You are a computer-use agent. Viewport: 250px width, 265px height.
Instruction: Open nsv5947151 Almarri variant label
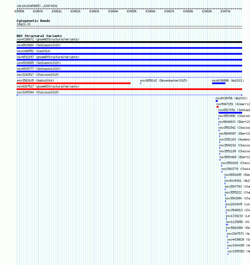233,104
